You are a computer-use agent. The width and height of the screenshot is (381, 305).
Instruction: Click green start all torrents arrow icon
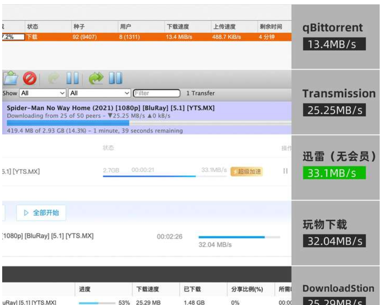96,78
